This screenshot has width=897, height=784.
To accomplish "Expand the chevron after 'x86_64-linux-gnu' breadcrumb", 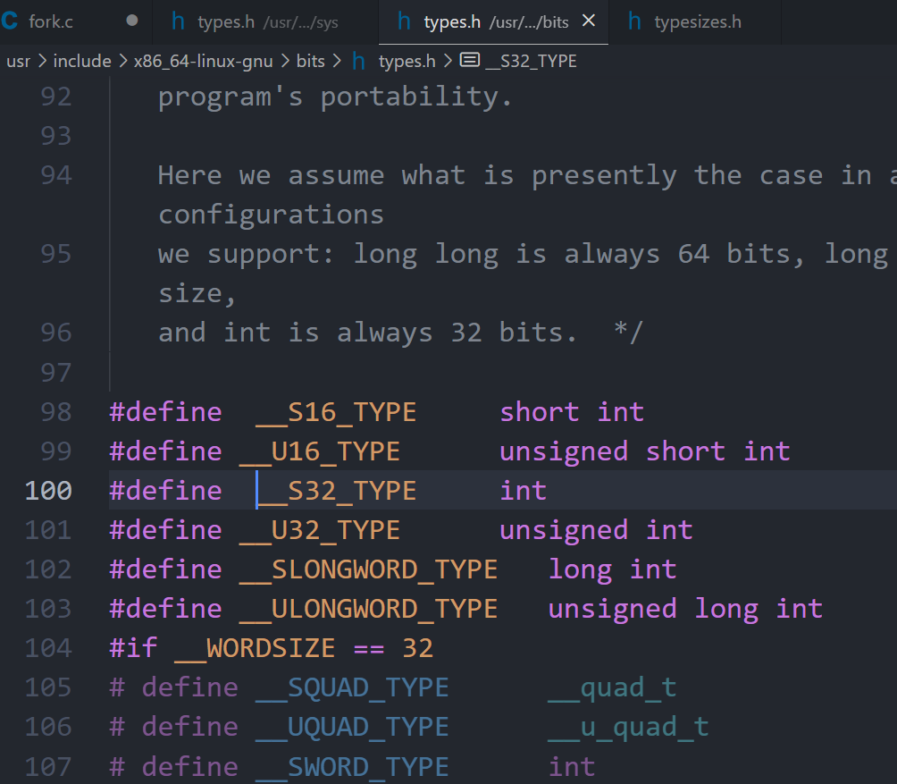I will click(285, 61).
